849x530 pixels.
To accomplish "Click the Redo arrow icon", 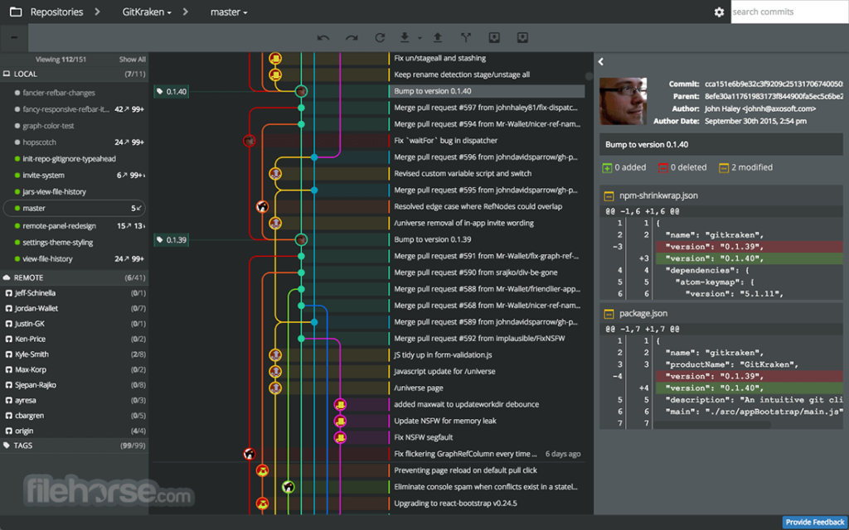I will pos(352,37).
